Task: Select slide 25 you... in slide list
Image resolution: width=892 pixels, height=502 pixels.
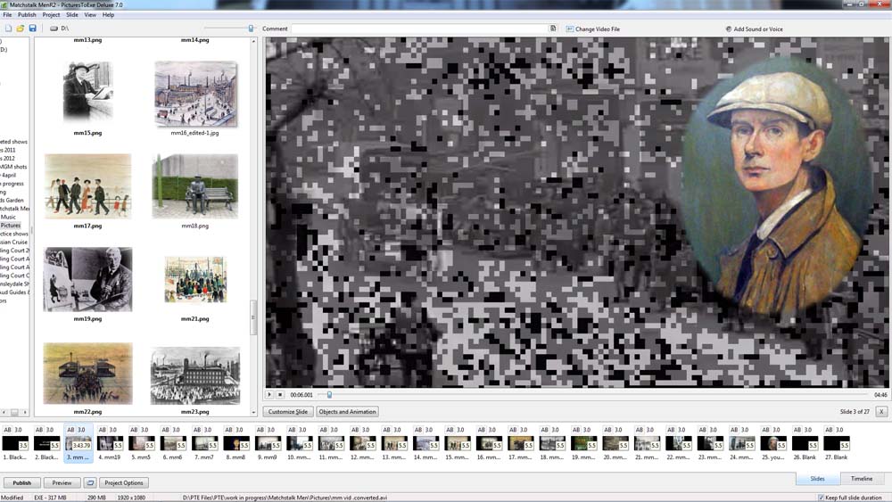Action: click(x=772, y=444)
